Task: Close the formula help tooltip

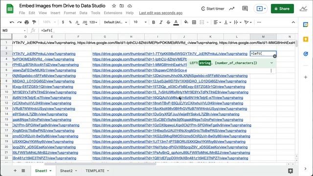Action: pos(275,56)
